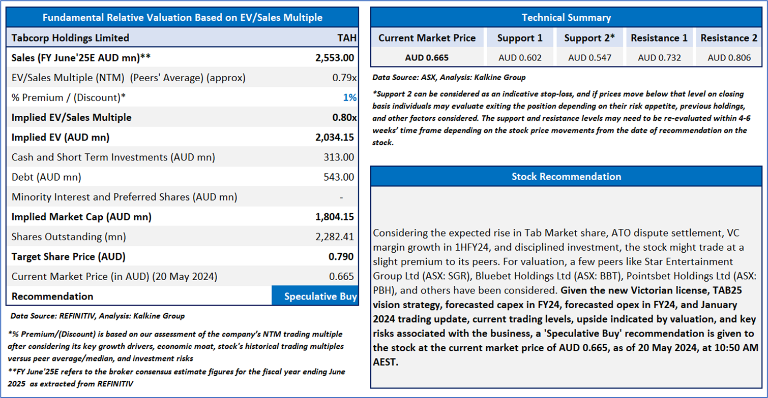Screen dimensions: 768x398
Task: Click the implied EV value '2,034.15'
Action: tap(335, 137)
